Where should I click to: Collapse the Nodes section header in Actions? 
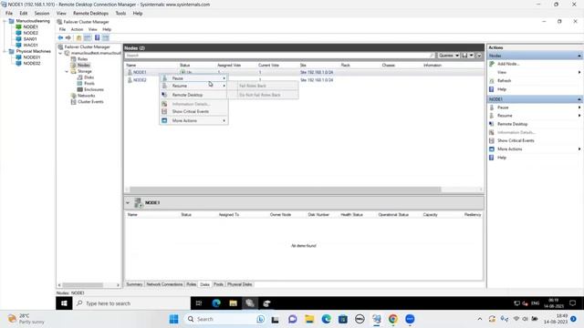[579, 56]
